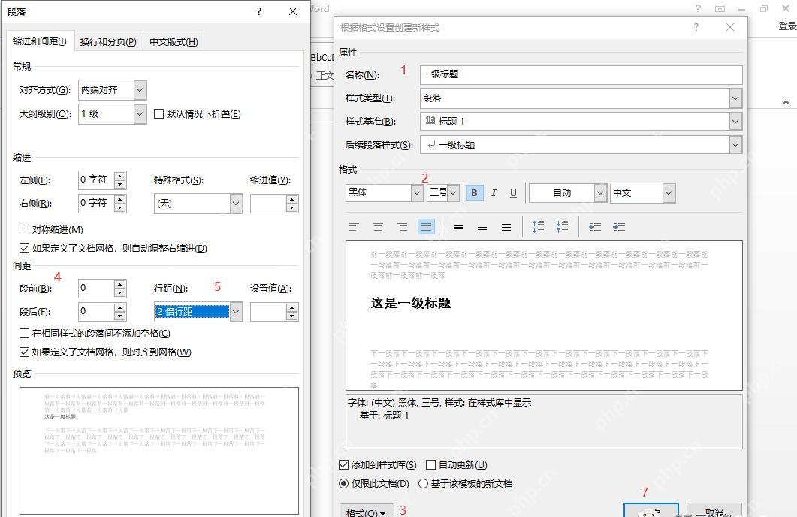797x517 pixels.
Task: Click the align left icon
Action: 354,227
